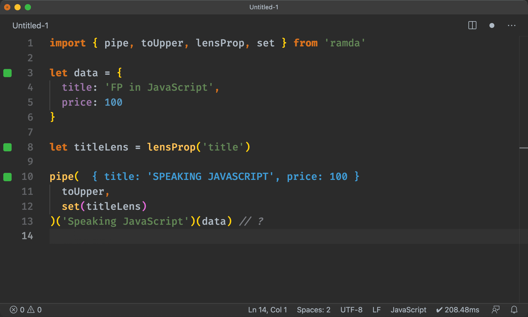Click the split editor icon

[x=472, y=26]
